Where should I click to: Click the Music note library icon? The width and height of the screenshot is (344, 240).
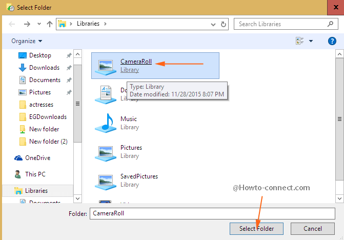(x=106, y=123)
